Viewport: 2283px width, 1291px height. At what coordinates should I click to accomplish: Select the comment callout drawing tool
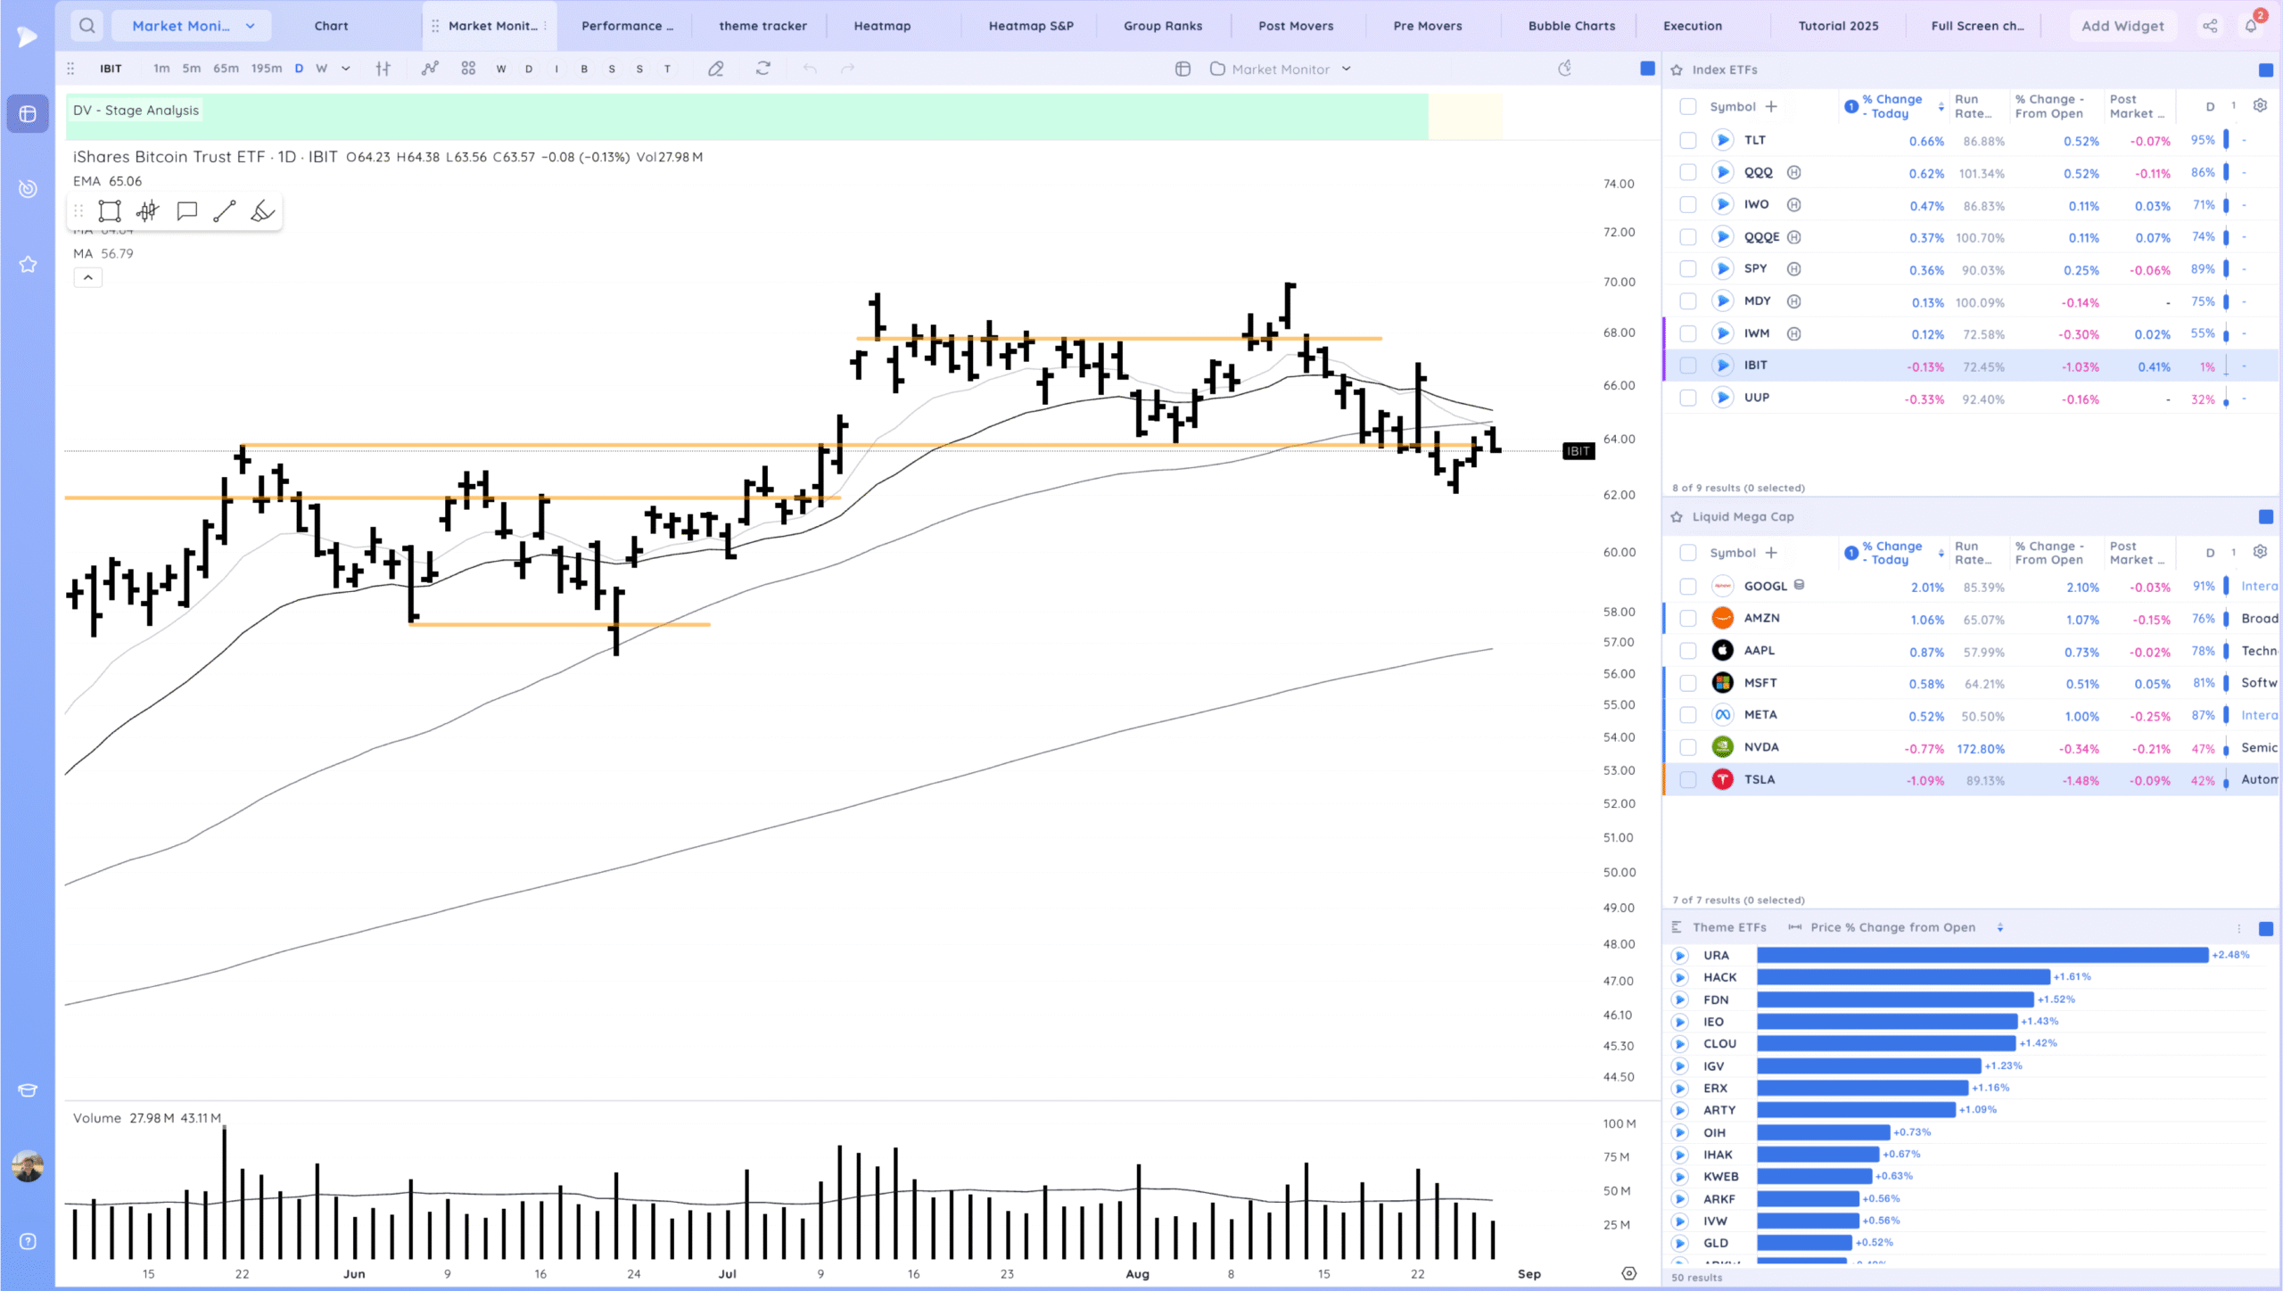(x=186, y=211)
